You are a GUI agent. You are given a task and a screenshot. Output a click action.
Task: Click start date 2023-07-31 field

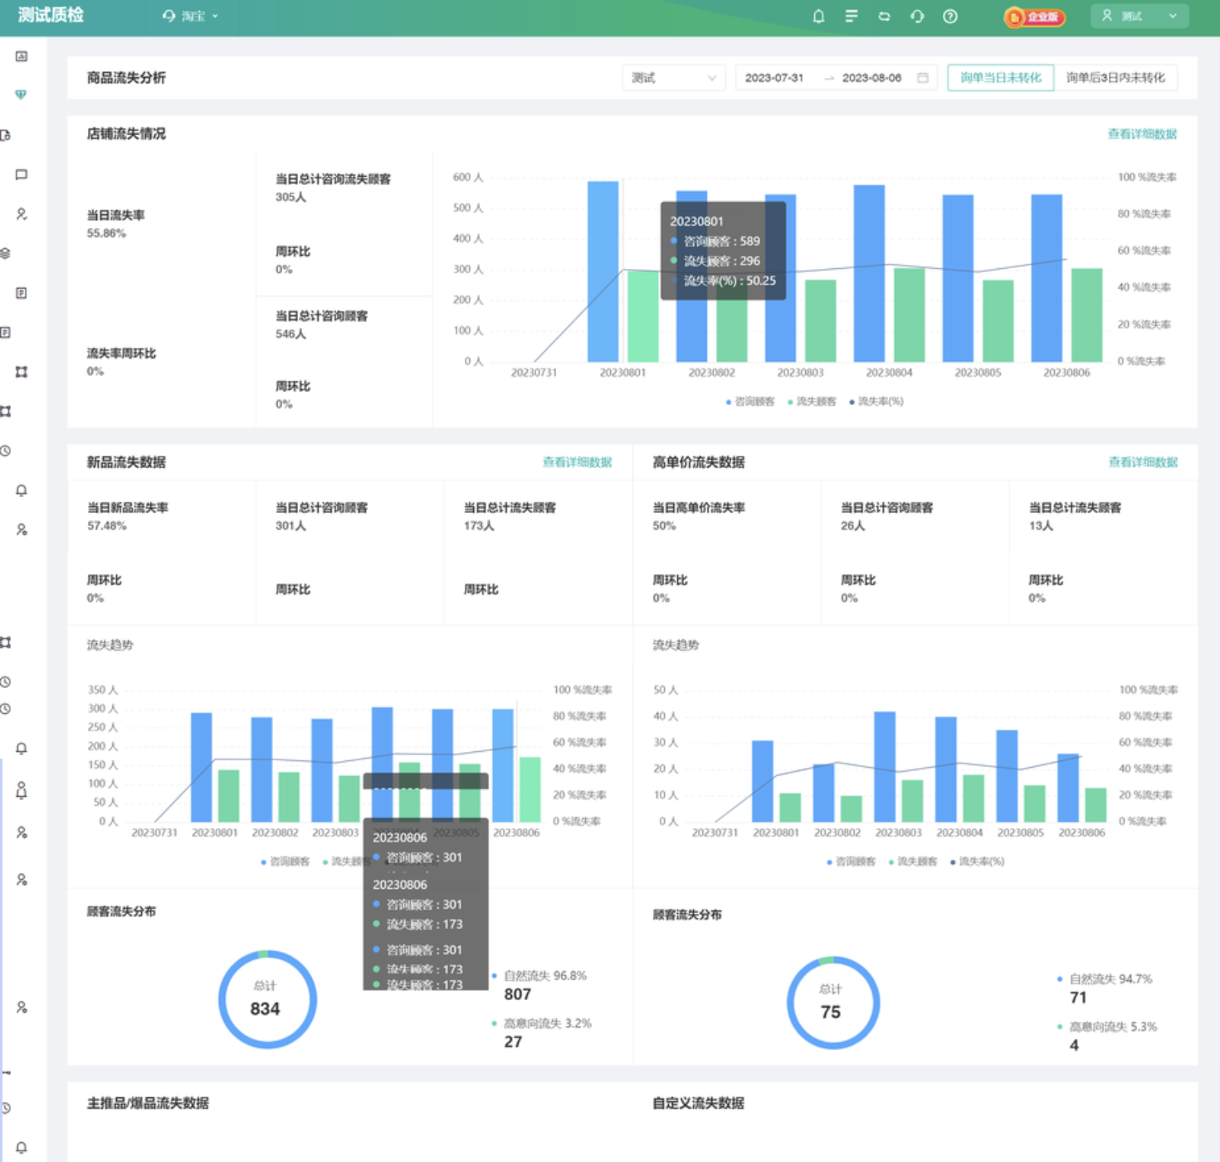[774, 78]
